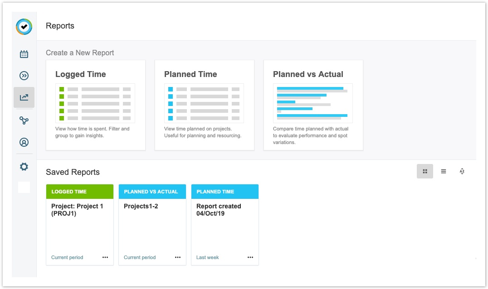Image resolution: width=488 pixels, height=289 pixels.
Task: Open the Settings gear icon
Action: coord(24,167)
